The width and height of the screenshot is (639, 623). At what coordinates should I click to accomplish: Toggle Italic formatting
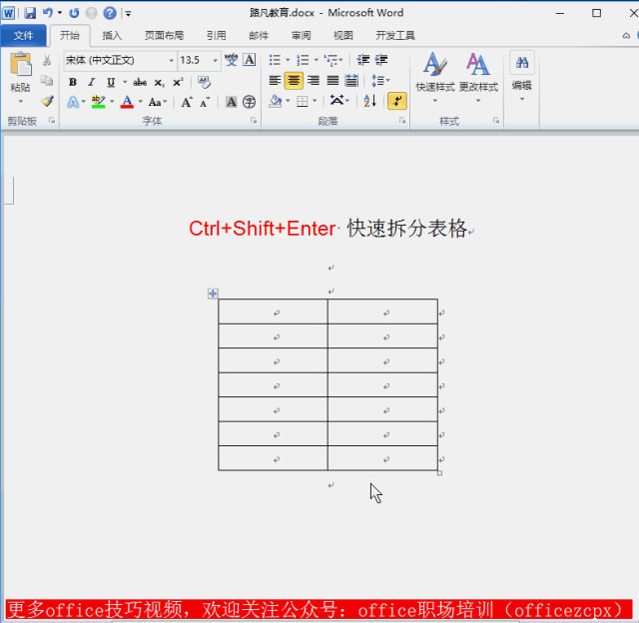coord(92,82)
